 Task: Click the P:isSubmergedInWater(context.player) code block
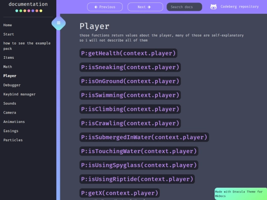coord(144,137)
